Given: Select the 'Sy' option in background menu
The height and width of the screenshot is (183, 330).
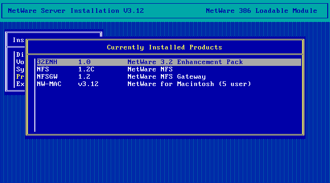Looking at the screenshot, I should pos(20,70).
